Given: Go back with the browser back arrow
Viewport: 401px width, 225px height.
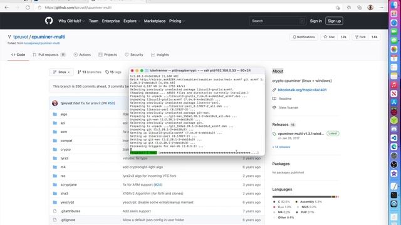Looking at the screenshot, I should [x=7, y=7].
